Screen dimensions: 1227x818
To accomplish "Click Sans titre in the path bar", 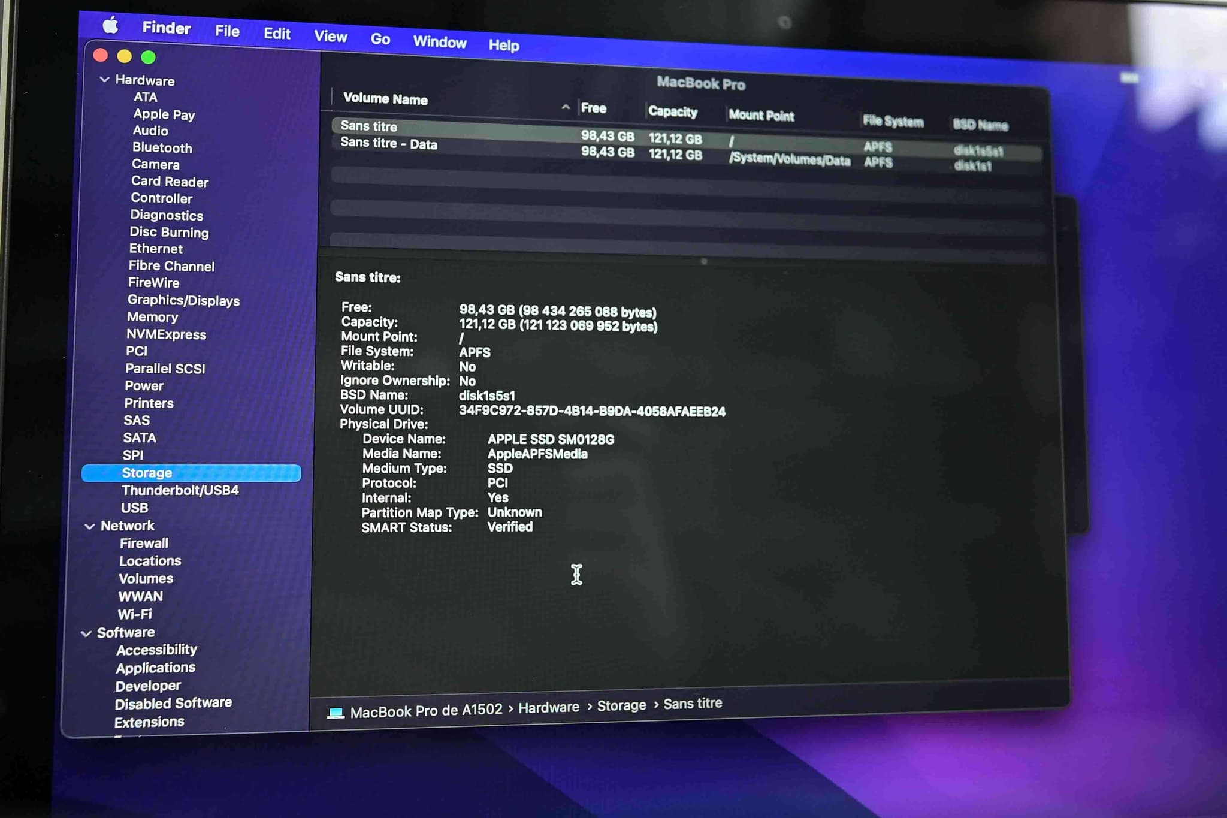I will [x=693, y=703].
